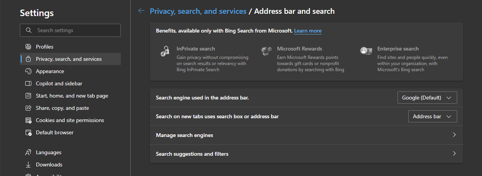
Task: Open the Address bar dropdown
Action: [x=432, y=116]
